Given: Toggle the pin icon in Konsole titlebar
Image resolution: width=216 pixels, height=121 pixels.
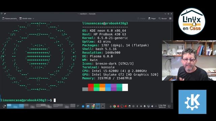Looking at the screenshot, I should click(5, 14).
